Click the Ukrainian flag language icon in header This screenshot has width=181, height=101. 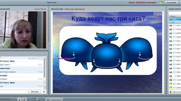pyautogui.click(x=161, y=3)
